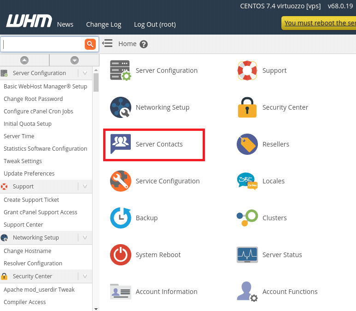Open the System Reboot power icon
The width and height of the screenshot is (356, 311).
(120, 255)
